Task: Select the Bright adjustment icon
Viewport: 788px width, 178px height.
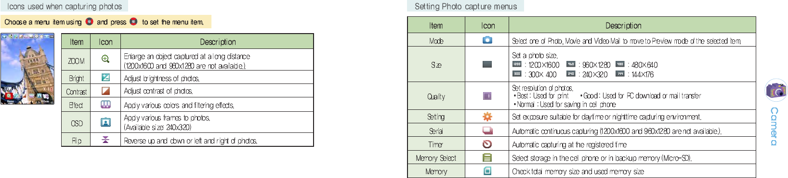Action: point(105,77)
